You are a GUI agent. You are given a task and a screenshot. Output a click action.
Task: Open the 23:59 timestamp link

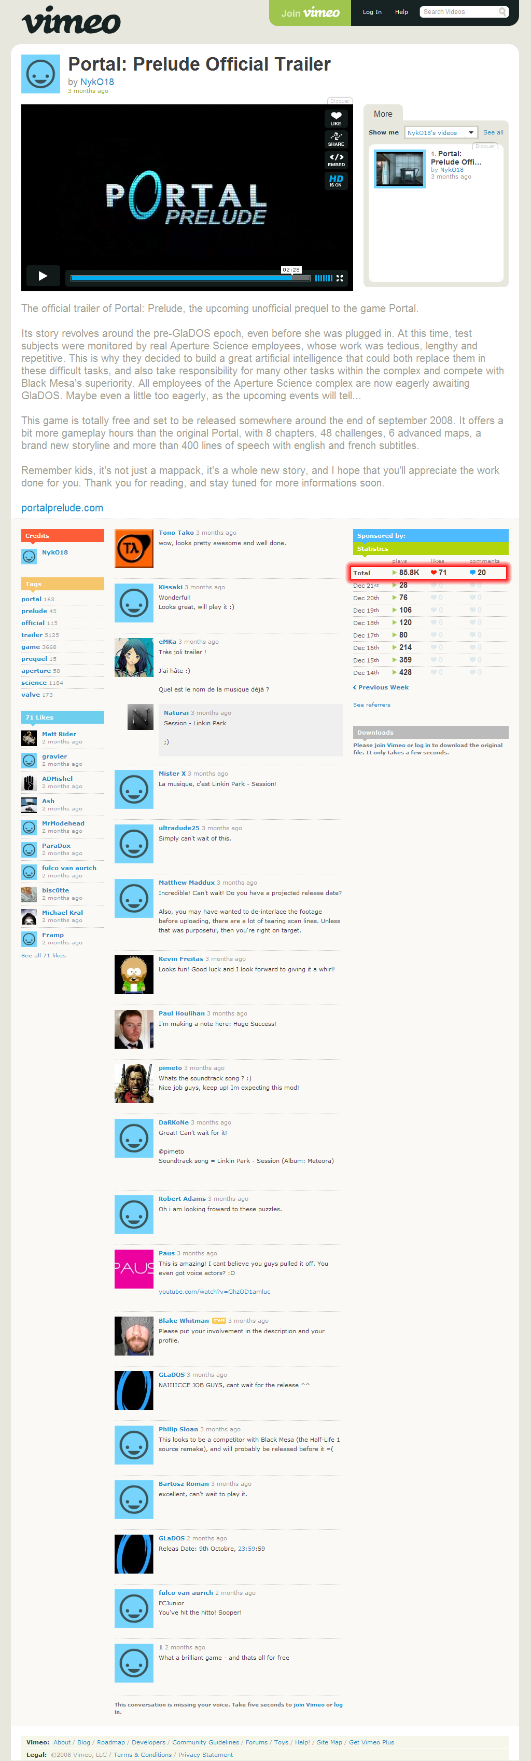[x=247, y=1549]
